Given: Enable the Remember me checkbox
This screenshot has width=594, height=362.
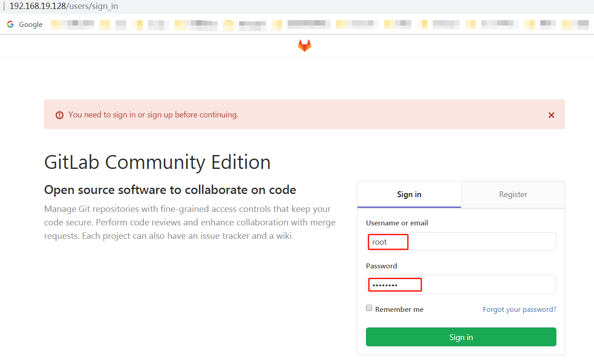Looking at the screenshot, I should pos(369,308).
